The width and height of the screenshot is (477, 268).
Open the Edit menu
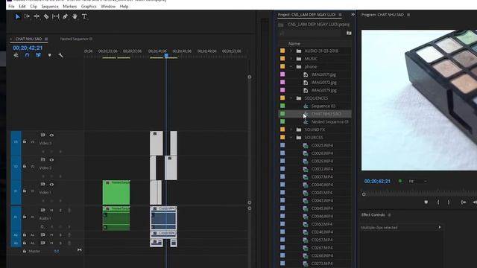coord(22,6)
